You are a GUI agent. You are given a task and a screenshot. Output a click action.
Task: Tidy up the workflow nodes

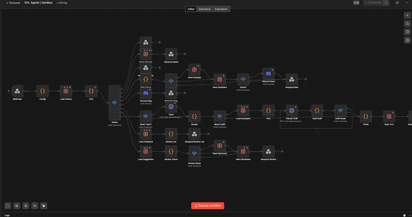pos(44,206)
